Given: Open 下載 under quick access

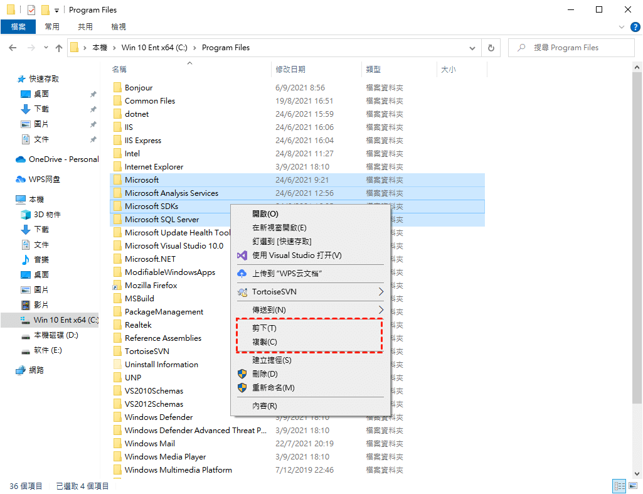Looking at the screenshot, I should 35,109.
